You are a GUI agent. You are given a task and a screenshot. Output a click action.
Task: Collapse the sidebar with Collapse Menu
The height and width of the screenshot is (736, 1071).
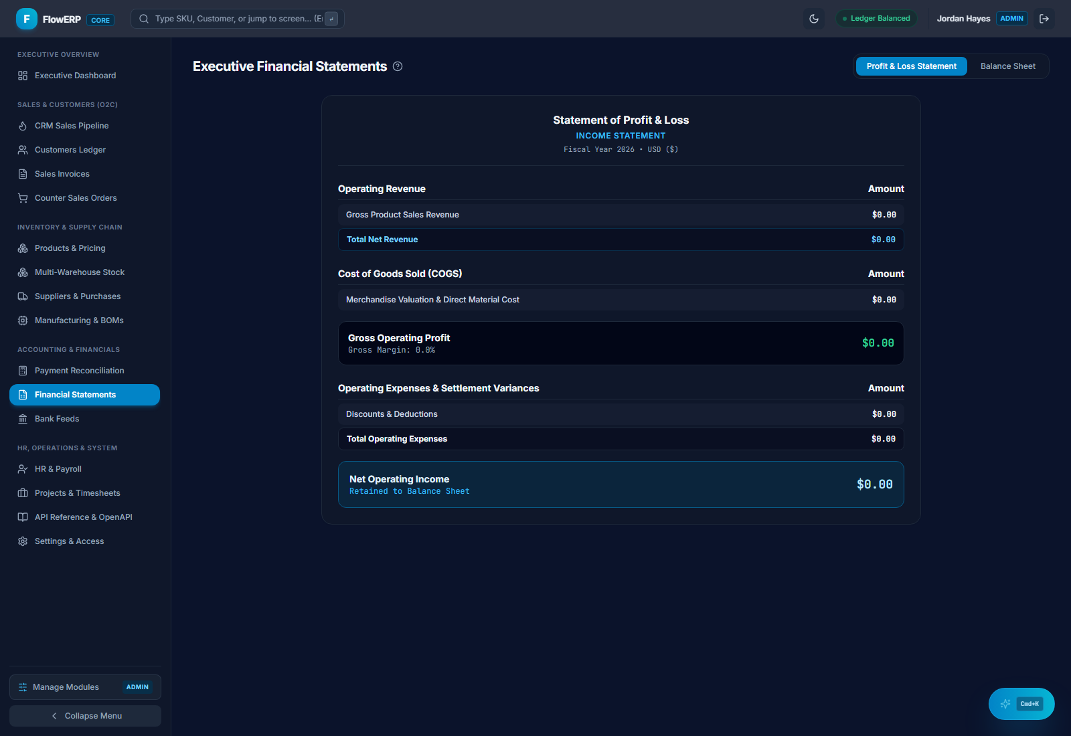(x=85, y=716)
